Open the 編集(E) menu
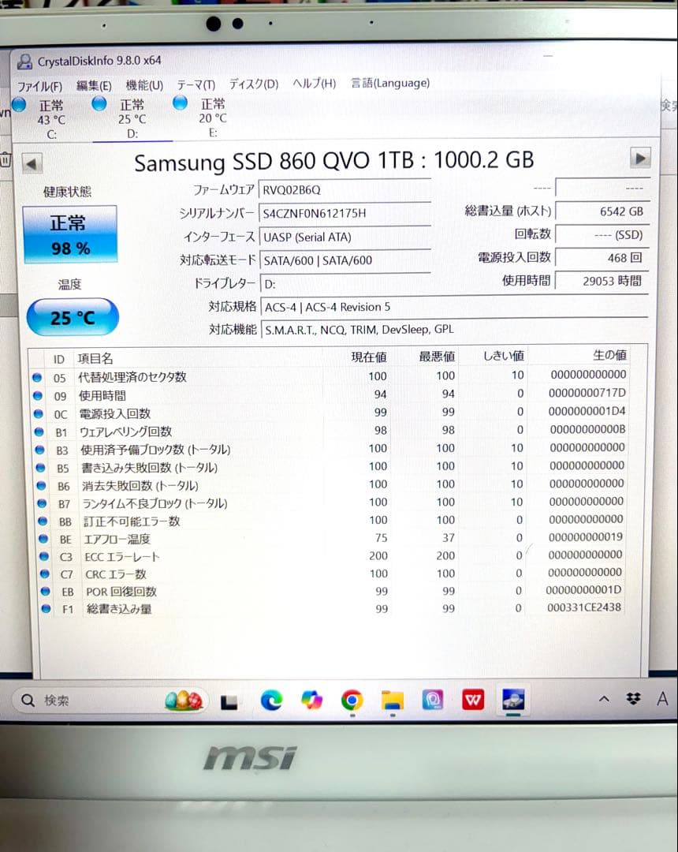 click(94, 85)
